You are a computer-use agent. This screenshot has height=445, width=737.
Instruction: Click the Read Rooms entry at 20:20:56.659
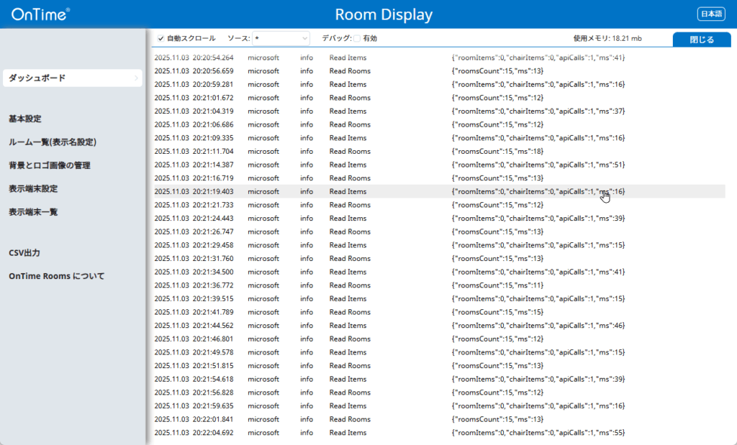click(350, 71)
